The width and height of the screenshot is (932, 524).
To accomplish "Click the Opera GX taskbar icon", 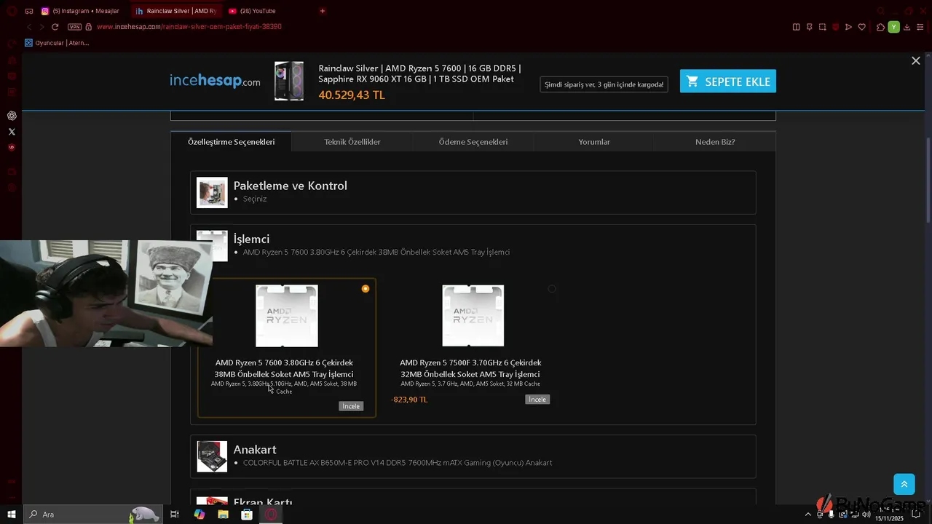I will [271, 515].
